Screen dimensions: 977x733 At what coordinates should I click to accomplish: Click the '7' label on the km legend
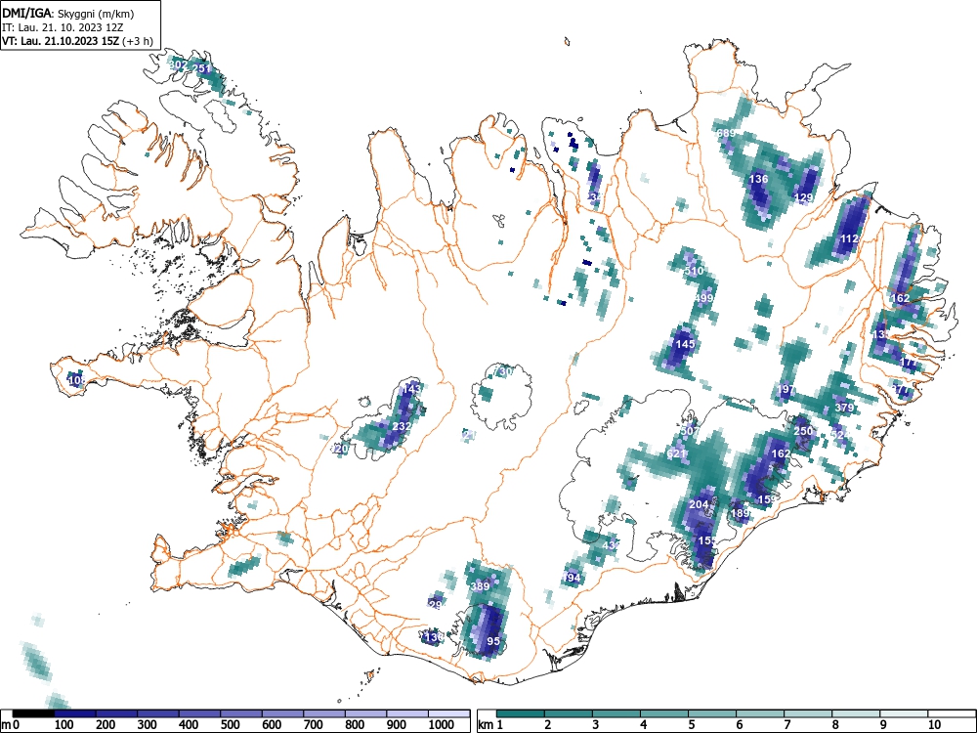click(x=786, y=725)
